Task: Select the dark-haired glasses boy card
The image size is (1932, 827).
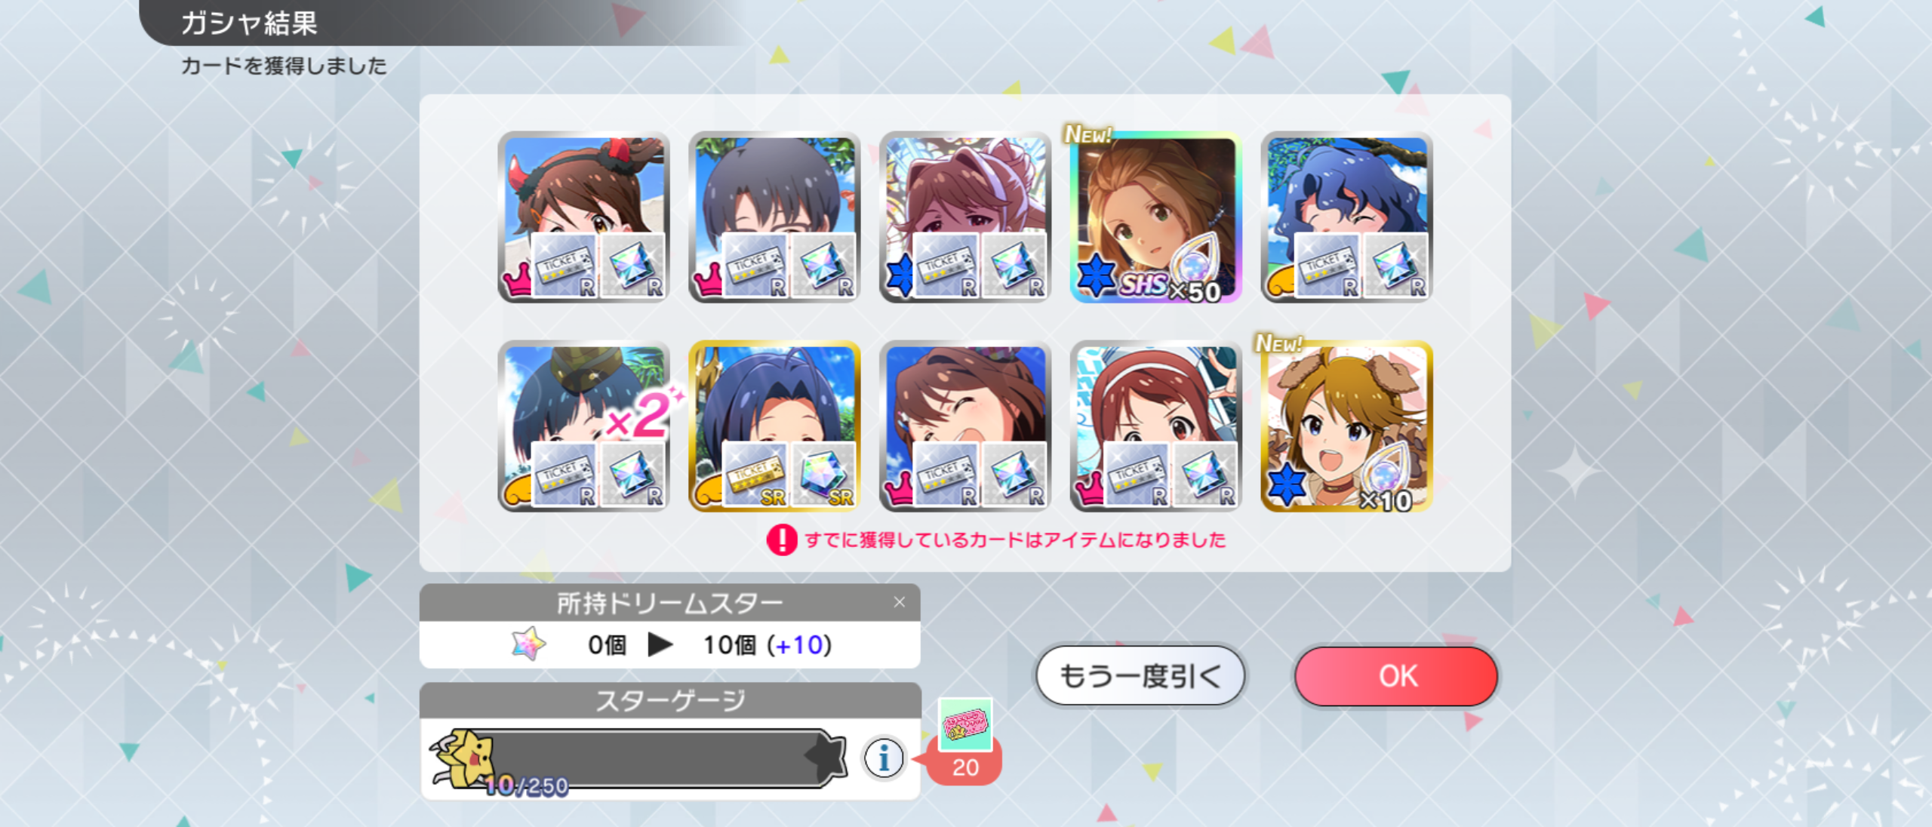Action: coord(774,217)
